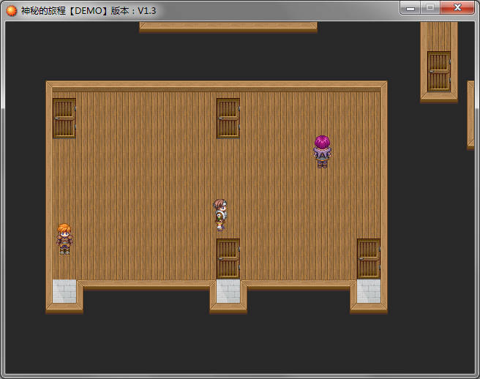The image size is (480, 379).
Task: Click the orange orb game icon in title bar
Action: coord(12,10)
